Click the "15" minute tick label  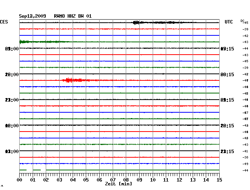click(x=219, y=180)
